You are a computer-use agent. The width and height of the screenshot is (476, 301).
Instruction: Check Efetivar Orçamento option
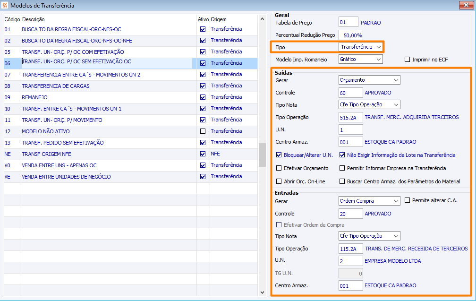coord(279,168)
